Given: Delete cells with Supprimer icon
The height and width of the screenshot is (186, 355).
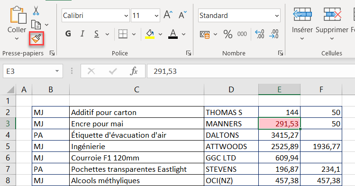Looking at the screenshot, I should pyautogui.click(x=332, y=15).
